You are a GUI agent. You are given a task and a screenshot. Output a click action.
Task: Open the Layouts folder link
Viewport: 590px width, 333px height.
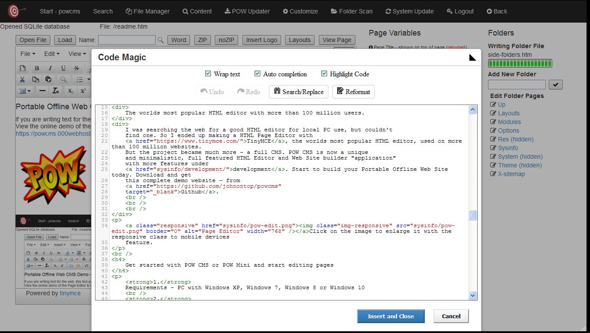click(508, 113)
